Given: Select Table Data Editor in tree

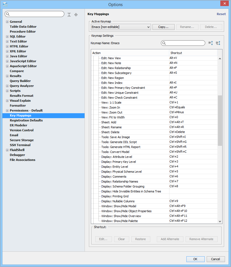Looking at the screenshot, I should pos(23,27).
